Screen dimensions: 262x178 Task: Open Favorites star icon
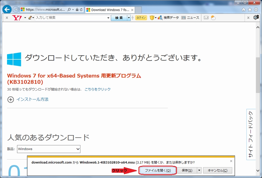(250, 10)
